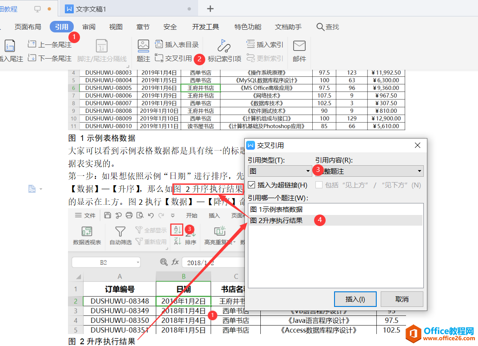Open the 审阅 tab
Screen dimensions: 478x346
(89, 27)
